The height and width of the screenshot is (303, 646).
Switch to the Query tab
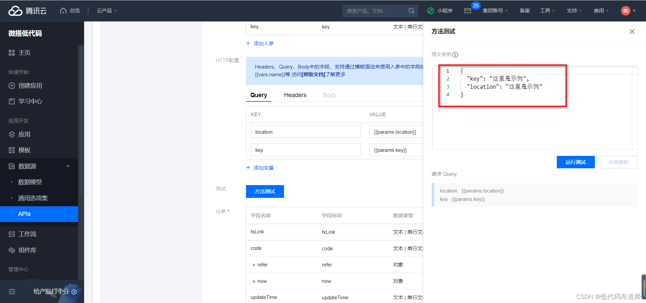(259, 95)
